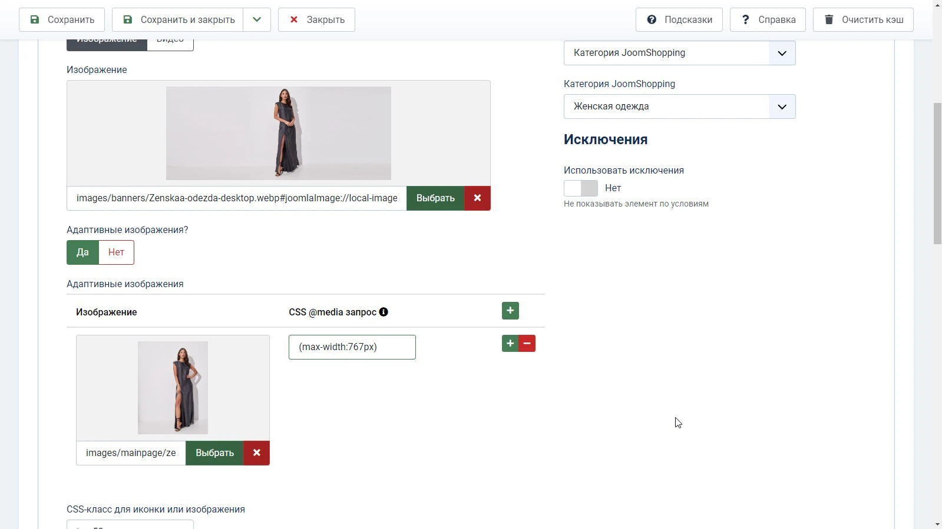Click Очистить кэш trash button
Screen dimensions: 942x529
point(863,19)
